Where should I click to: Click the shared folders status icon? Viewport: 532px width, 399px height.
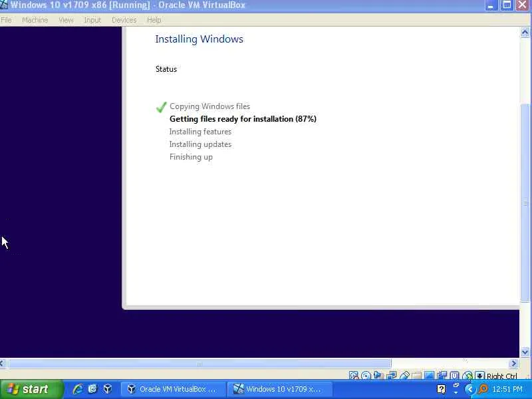416,376
